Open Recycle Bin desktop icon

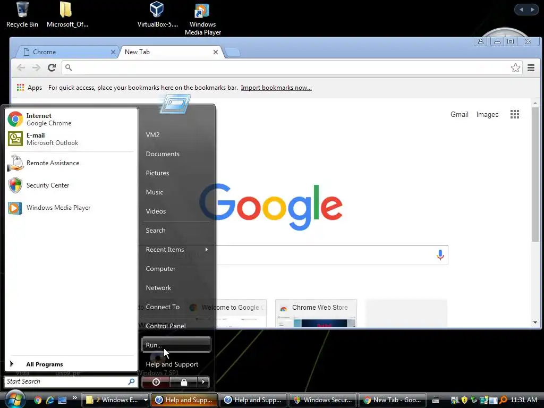22,15
